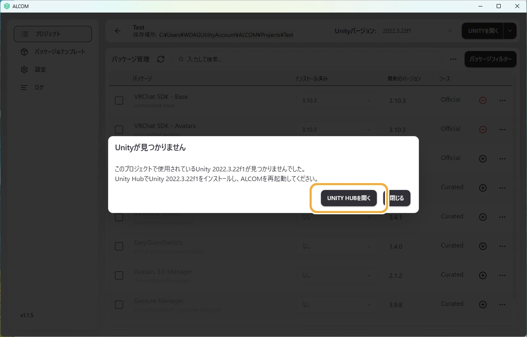Go back with the left arrow icon
The width and height of the screenshot is (527, 337).
point(118,31)
